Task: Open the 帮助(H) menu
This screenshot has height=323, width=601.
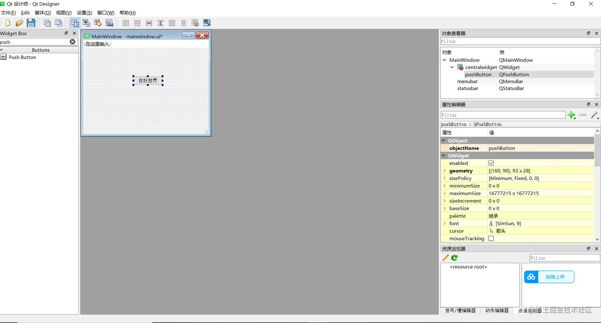Action: click(128, 13)
